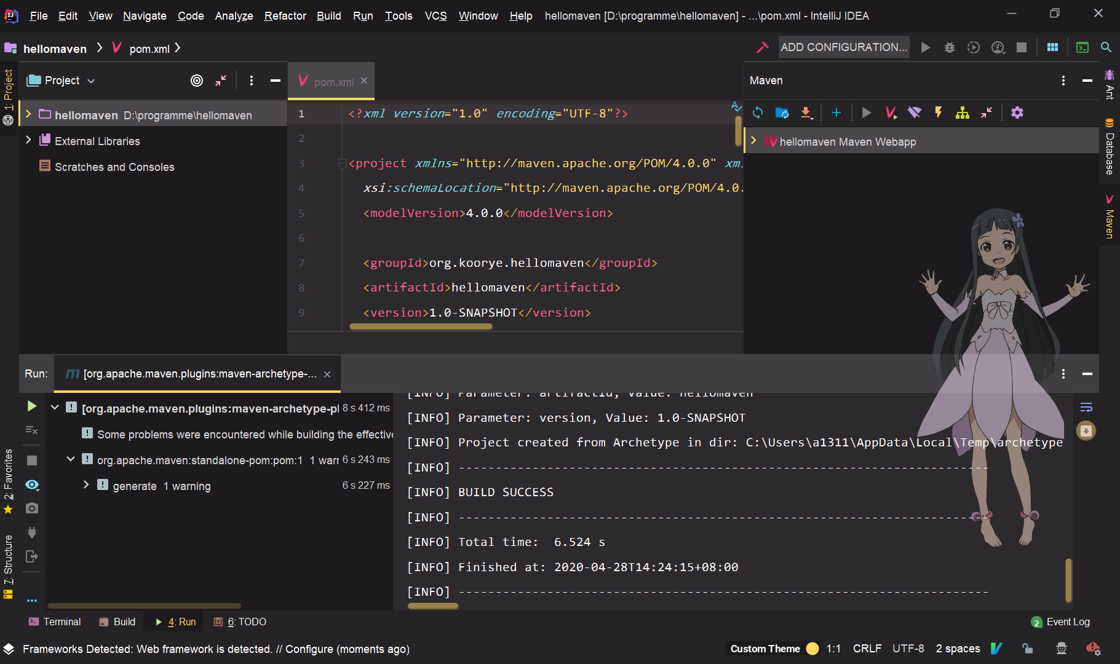Expand the hellomaven project folder

(x=28, y=114)
